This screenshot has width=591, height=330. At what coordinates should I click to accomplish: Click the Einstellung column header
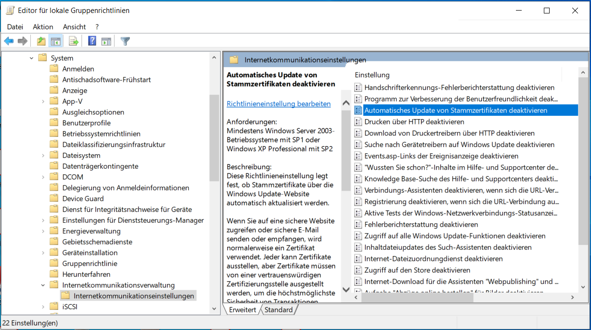(372, 75)
